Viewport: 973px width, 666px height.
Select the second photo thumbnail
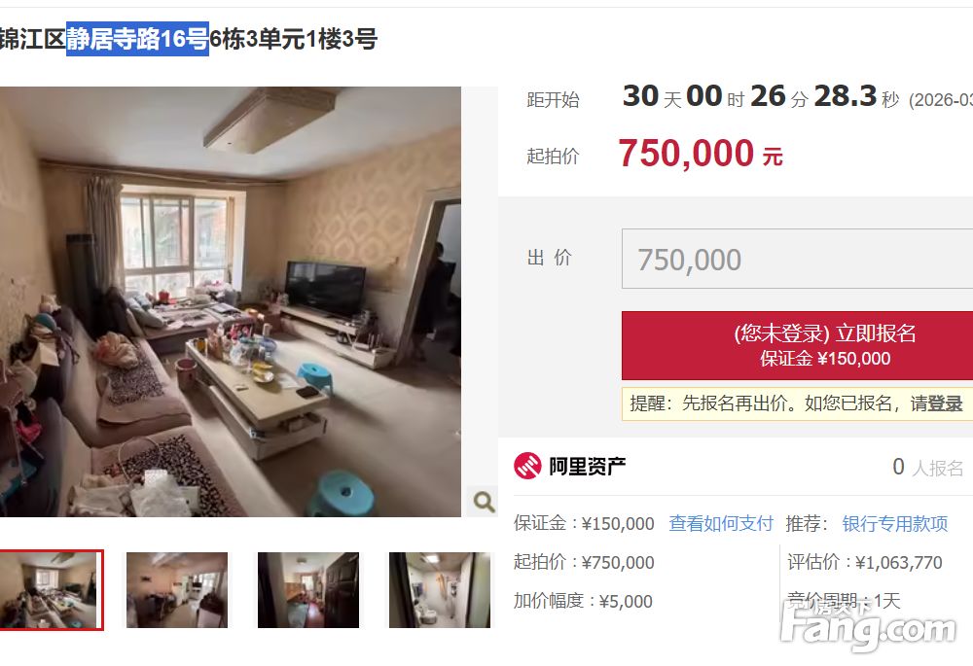coord(177,590)
